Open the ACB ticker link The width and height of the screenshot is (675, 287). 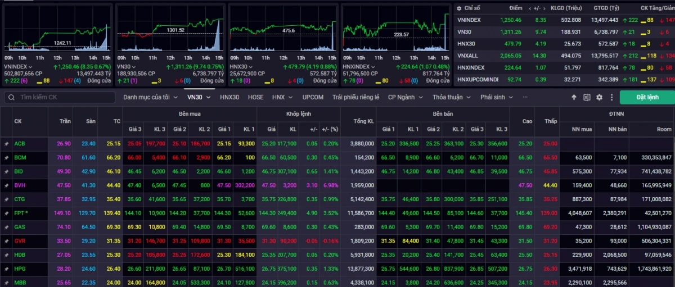point(20,143)
